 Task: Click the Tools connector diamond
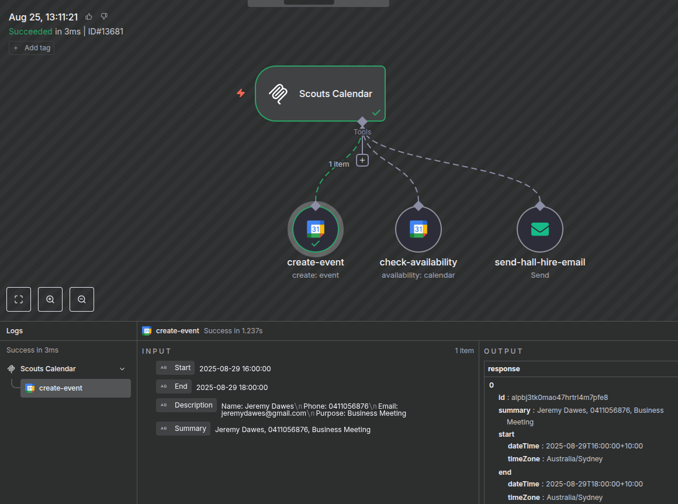pos(362,122)
